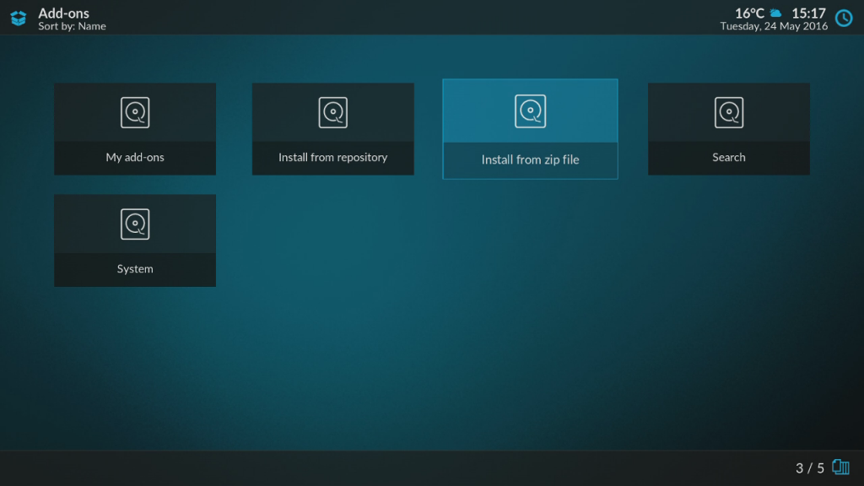Click the date Tuesday, 24 May 2016
This screenshot has height=486, width=864.
click(x=774, y=26)
